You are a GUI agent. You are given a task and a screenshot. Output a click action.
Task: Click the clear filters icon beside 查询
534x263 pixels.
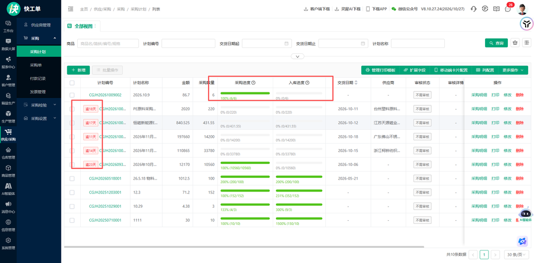pos(515,43)
